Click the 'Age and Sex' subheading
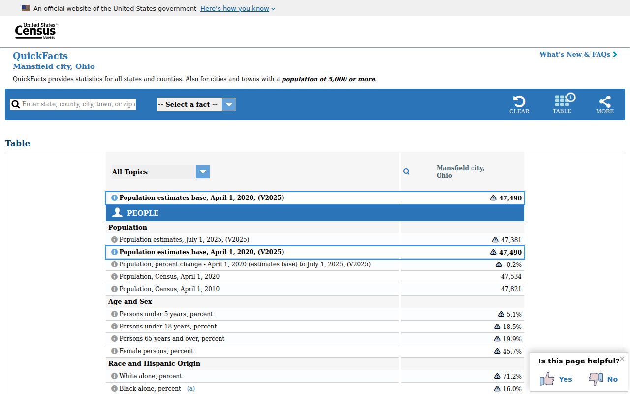The image size is (630, 394). tap(130, 301)
